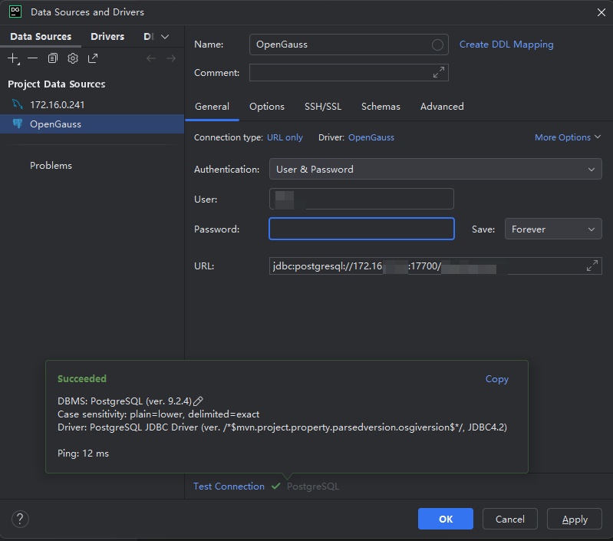Screen dimensions: 613x541
Task: Click the Apply button
Action: [x=575, y=519]
